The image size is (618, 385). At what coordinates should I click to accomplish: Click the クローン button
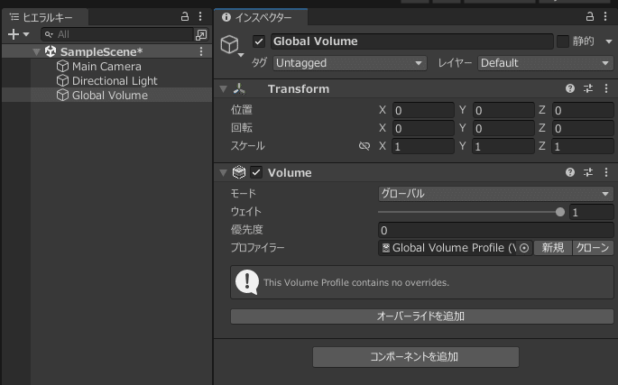click(x=593, y=248)
